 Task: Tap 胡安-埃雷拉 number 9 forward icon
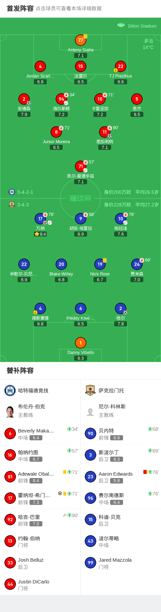coord(81,219)
